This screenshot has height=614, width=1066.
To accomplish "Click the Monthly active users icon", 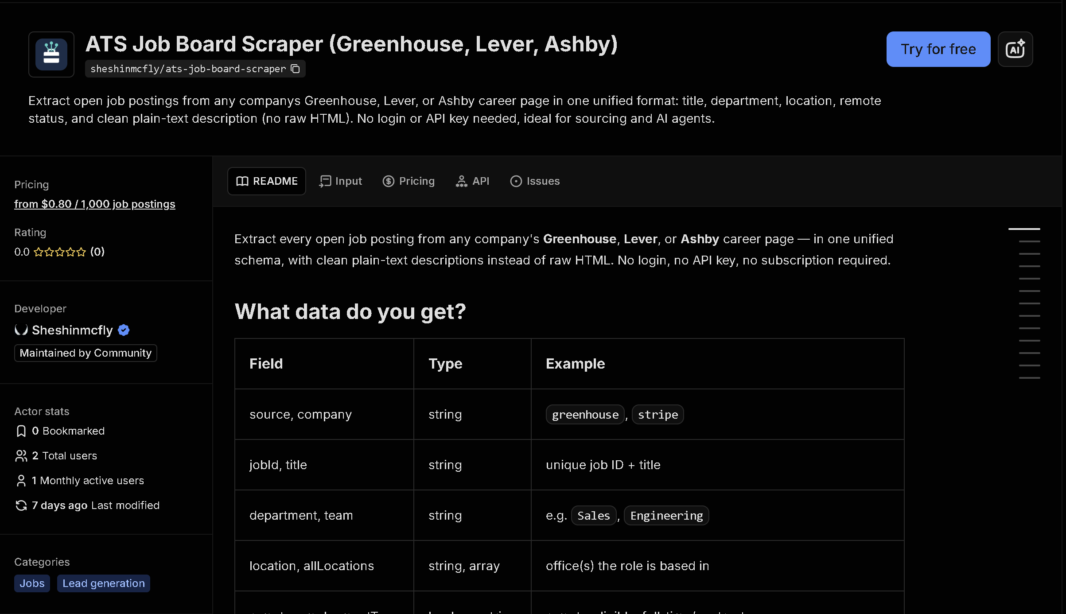I will point(21,481).
